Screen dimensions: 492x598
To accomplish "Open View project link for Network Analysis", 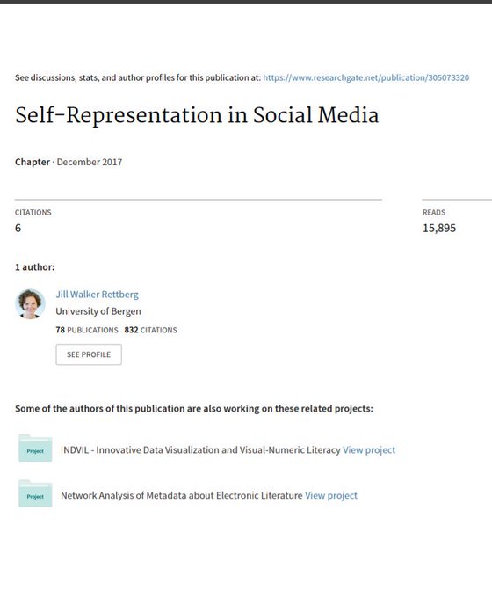I will click(331, 495).
